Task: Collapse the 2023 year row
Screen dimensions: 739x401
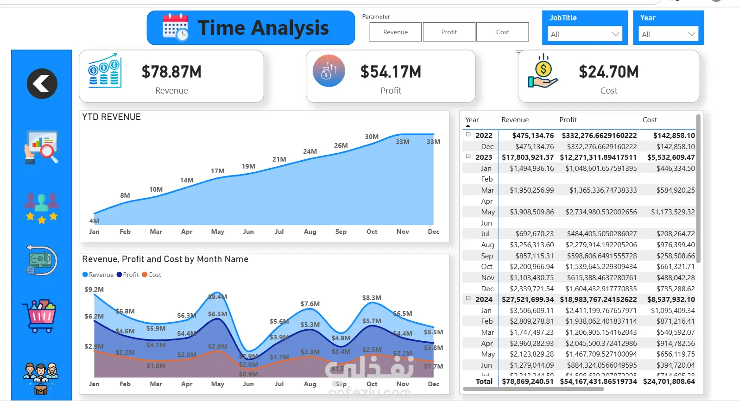Action: click(468, 157)
